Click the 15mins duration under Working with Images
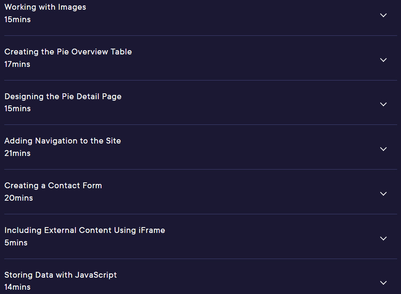 tap(17, 19)
